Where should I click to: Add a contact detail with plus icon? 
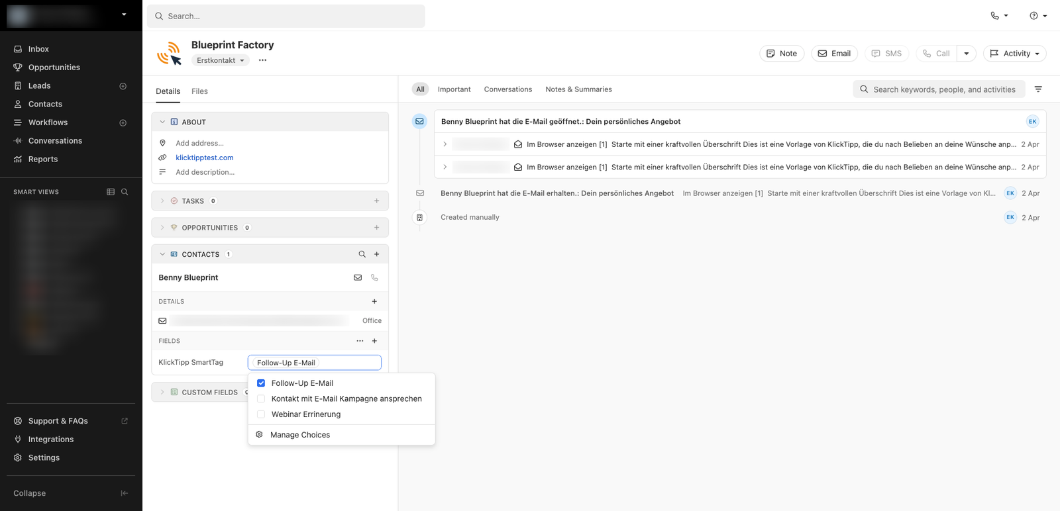click(x=374, y=301)
